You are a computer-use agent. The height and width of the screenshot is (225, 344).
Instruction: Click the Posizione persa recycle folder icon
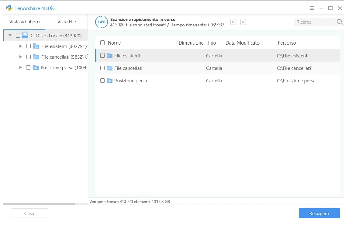click(x=36, y=67)
